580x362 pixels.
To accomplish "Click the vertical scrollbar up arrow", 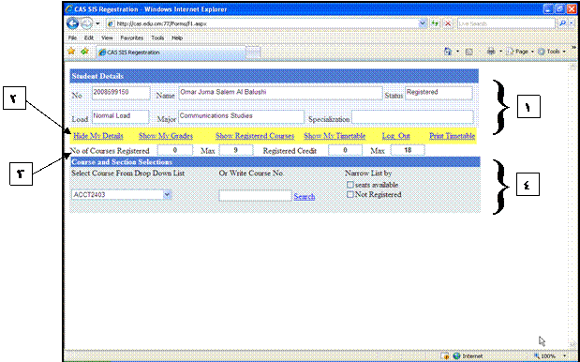I will (x=573, y=67).
